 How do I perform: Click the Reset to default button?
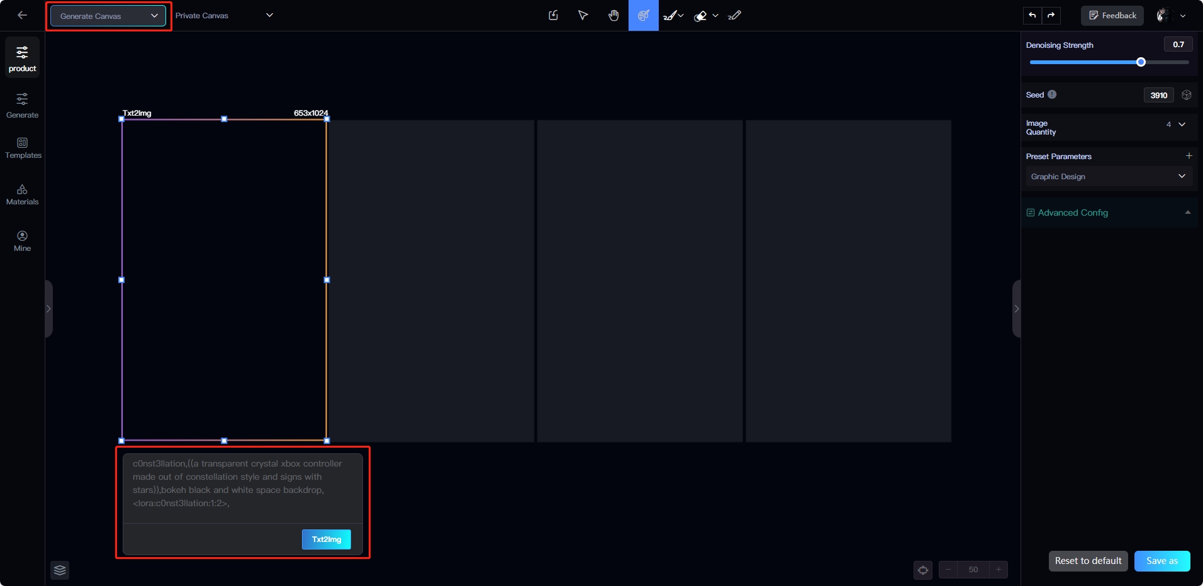(1088, 561)
